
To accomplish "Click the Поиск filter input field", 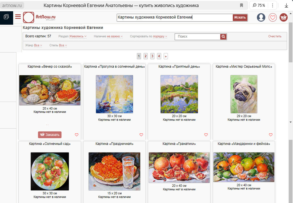I will pyautogui.click(x=198, y=36).
